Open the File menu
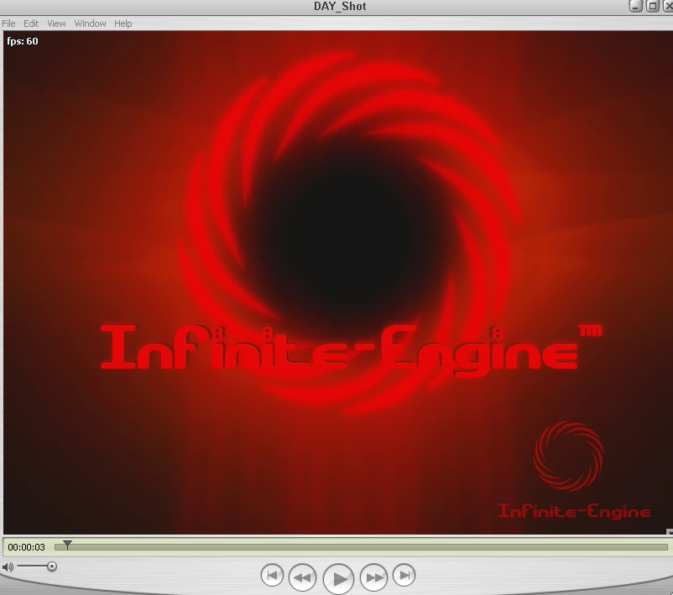This screenshot has height=595, width=673. click(9, 23)
